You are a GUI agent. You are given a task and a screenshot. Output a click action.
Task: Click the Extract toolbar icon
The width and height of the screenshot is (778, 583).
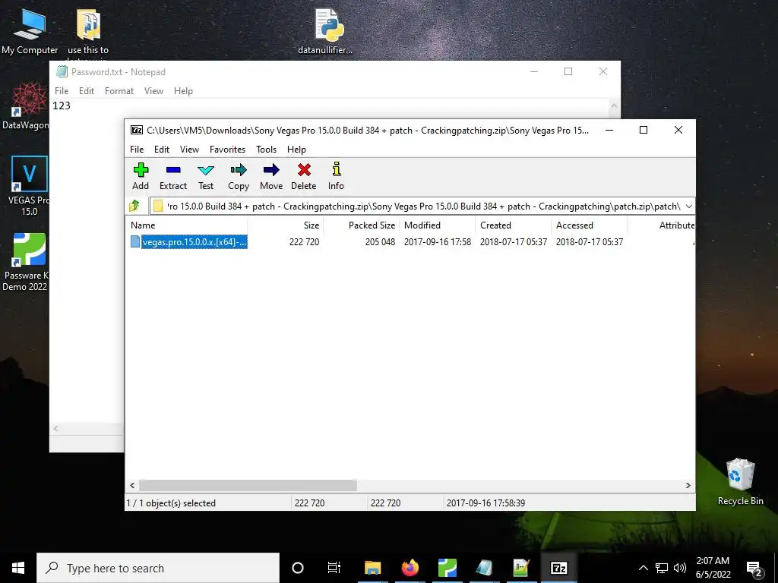pyautogui.click(x=173, y=176)
